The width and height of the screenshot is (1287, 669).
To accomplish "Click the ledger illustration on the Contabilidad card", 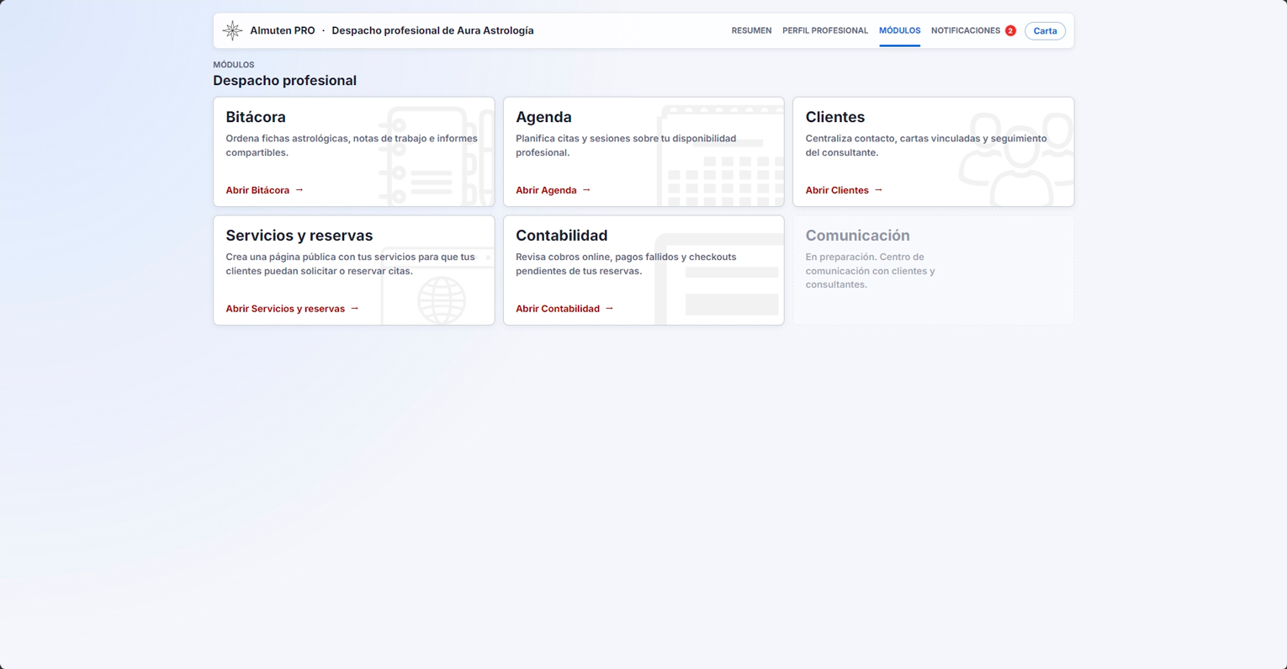I will [719, 279].
